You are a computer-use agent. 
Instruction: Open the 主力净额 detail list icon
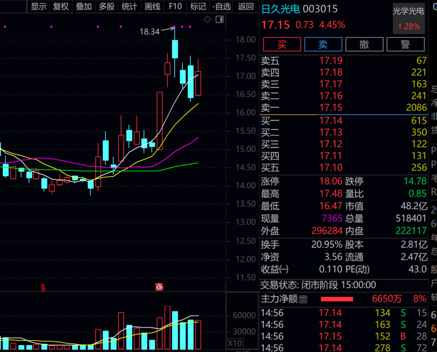[x=303, y=299]
